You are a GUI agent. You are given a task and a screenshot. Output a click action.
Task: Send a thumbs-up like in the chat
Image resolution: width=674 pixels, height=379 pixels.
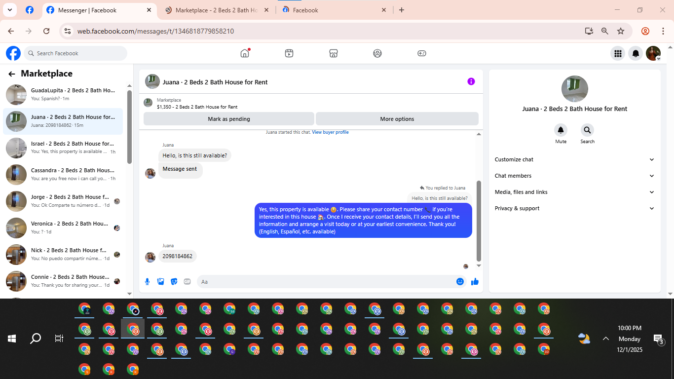[x=475, y=281]
